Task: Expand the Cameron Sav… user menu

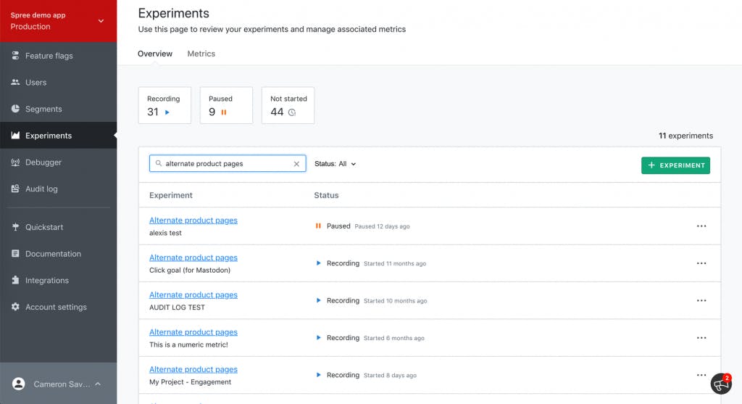Action: click(x=58, y=384)
